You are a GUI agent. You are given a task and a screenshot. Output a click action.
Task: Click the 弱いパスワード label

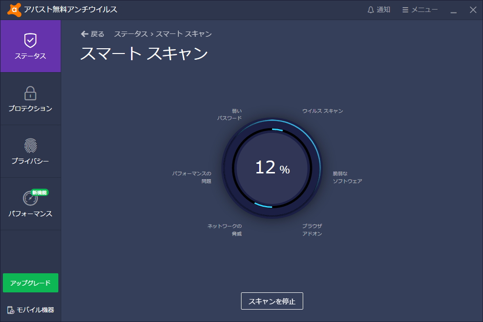tap(234, 114)
